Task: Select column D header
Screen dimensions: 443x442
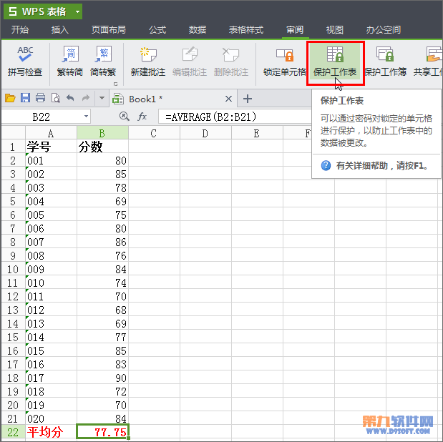Action: coord(205,133)
